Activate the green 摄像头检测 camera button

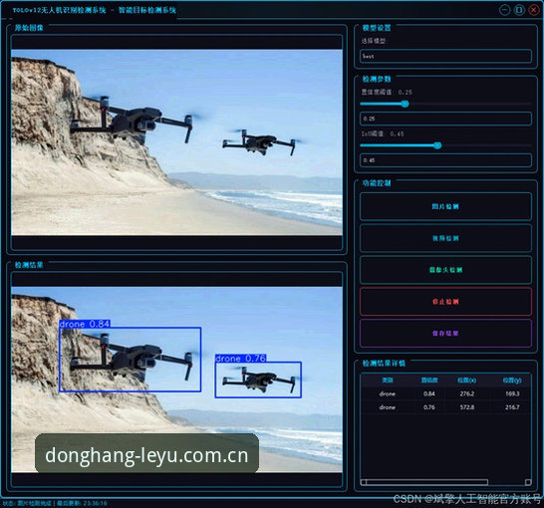coord(445,270)
